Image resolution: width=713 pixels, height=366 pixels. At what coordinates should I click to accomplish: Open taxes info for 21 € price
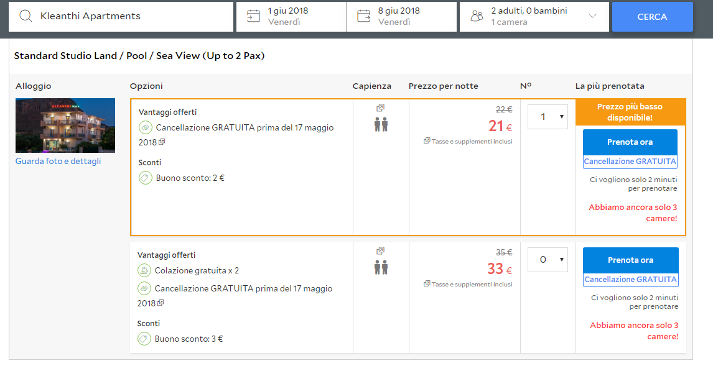tap(427, 141)
